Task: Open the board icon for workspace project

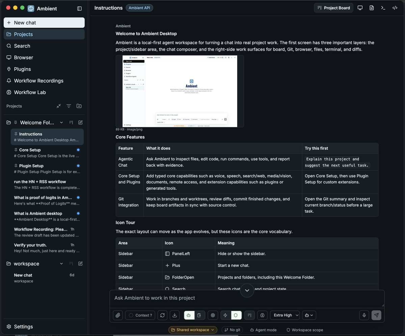Action: (71, 263)
